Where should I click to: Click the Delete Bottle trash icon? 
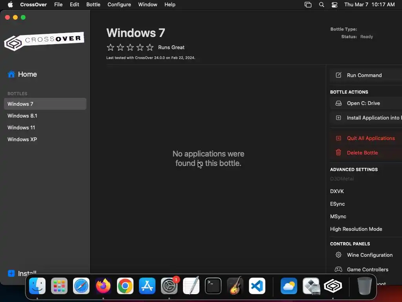(x=338, y=152)
